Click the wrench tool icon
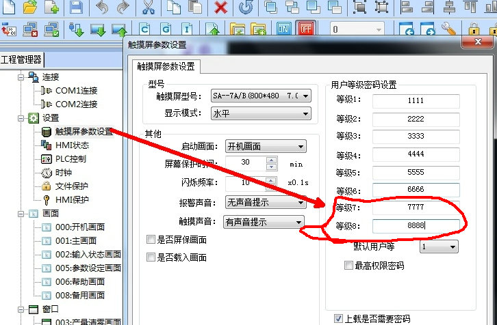Image resolution: width=497 pixels, height=325 pixels. point(448,29)
